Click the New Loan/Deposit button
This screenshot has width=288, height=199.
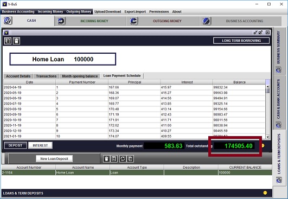click(54, 159)
